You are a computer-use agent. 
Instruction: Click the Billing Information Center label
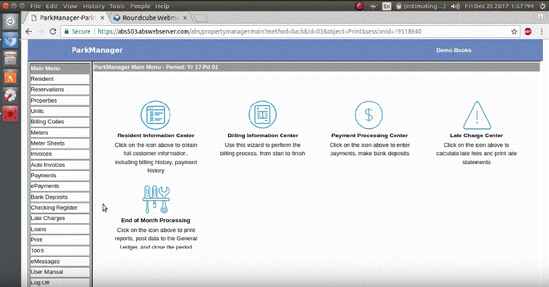pyautogui.click(x=263, y=136)
